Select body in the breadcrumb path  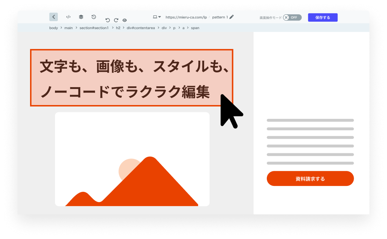[x=54, y=28]
